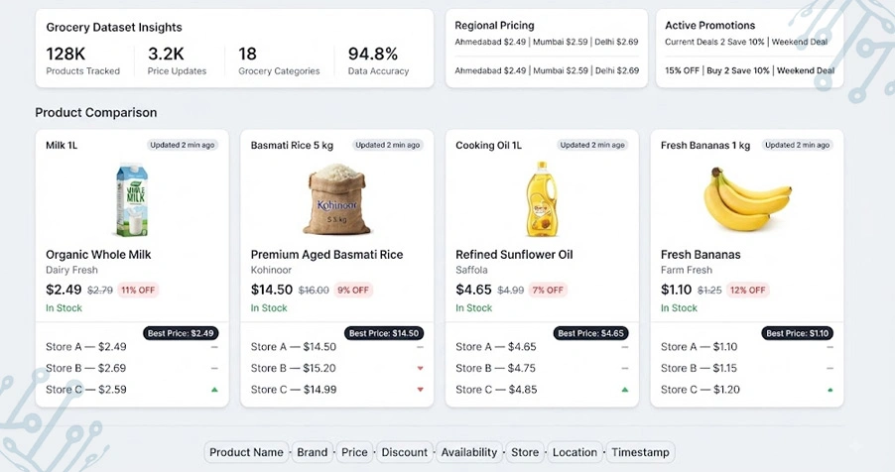Click green trend dot on Bananas Store C row

coord(830,391)
